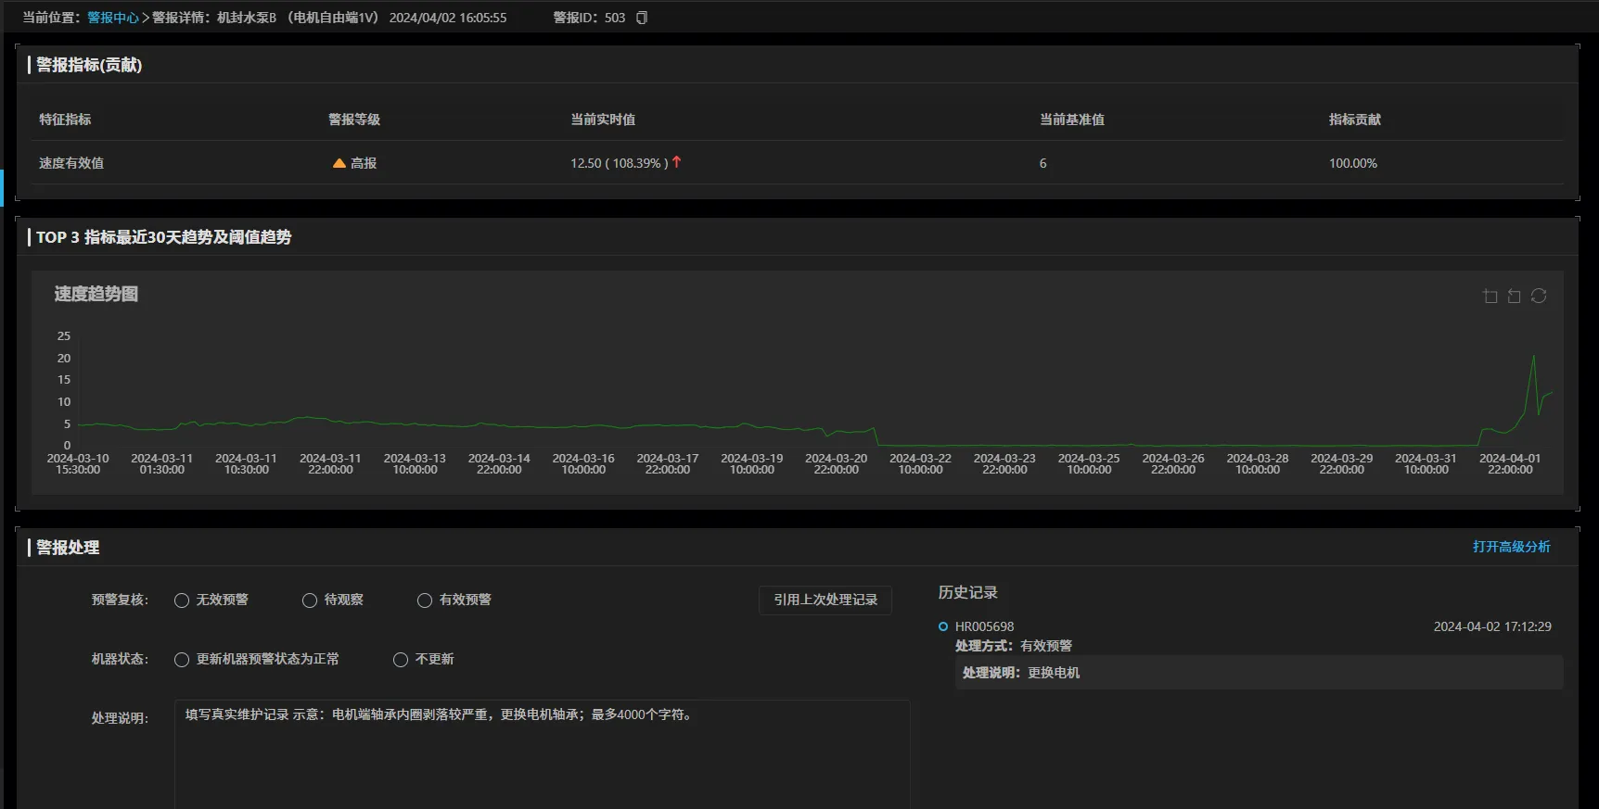
Task: Click the orange high-alarm triangle icon
Action: pyautogui.click(x=339, y=163)
